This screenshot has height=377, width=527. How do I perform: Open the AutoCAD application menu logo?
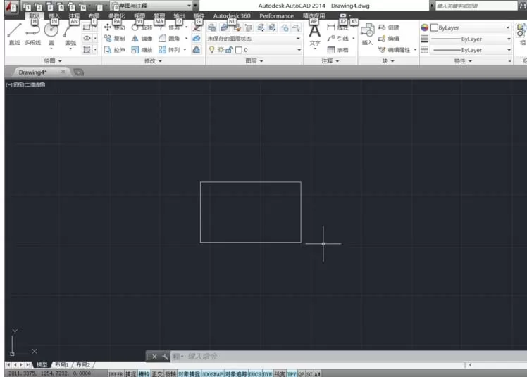11,6
